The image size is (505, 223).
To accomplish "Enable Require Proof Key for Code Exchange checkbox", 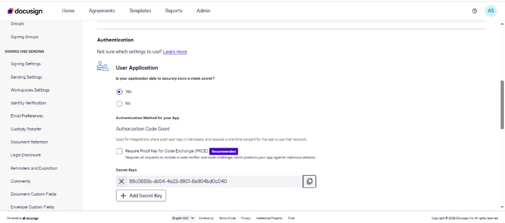I will [119, 151].
